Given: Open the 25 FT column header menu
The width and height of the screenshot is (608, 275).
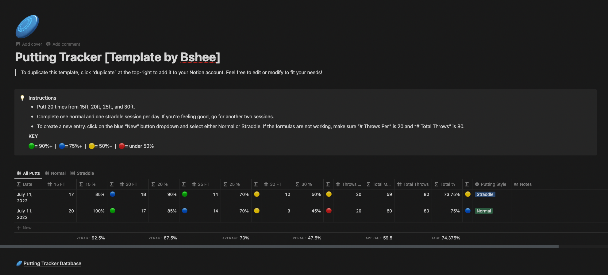Looking at the screenshot, I should pyautogui.click(x=205, y=184).
